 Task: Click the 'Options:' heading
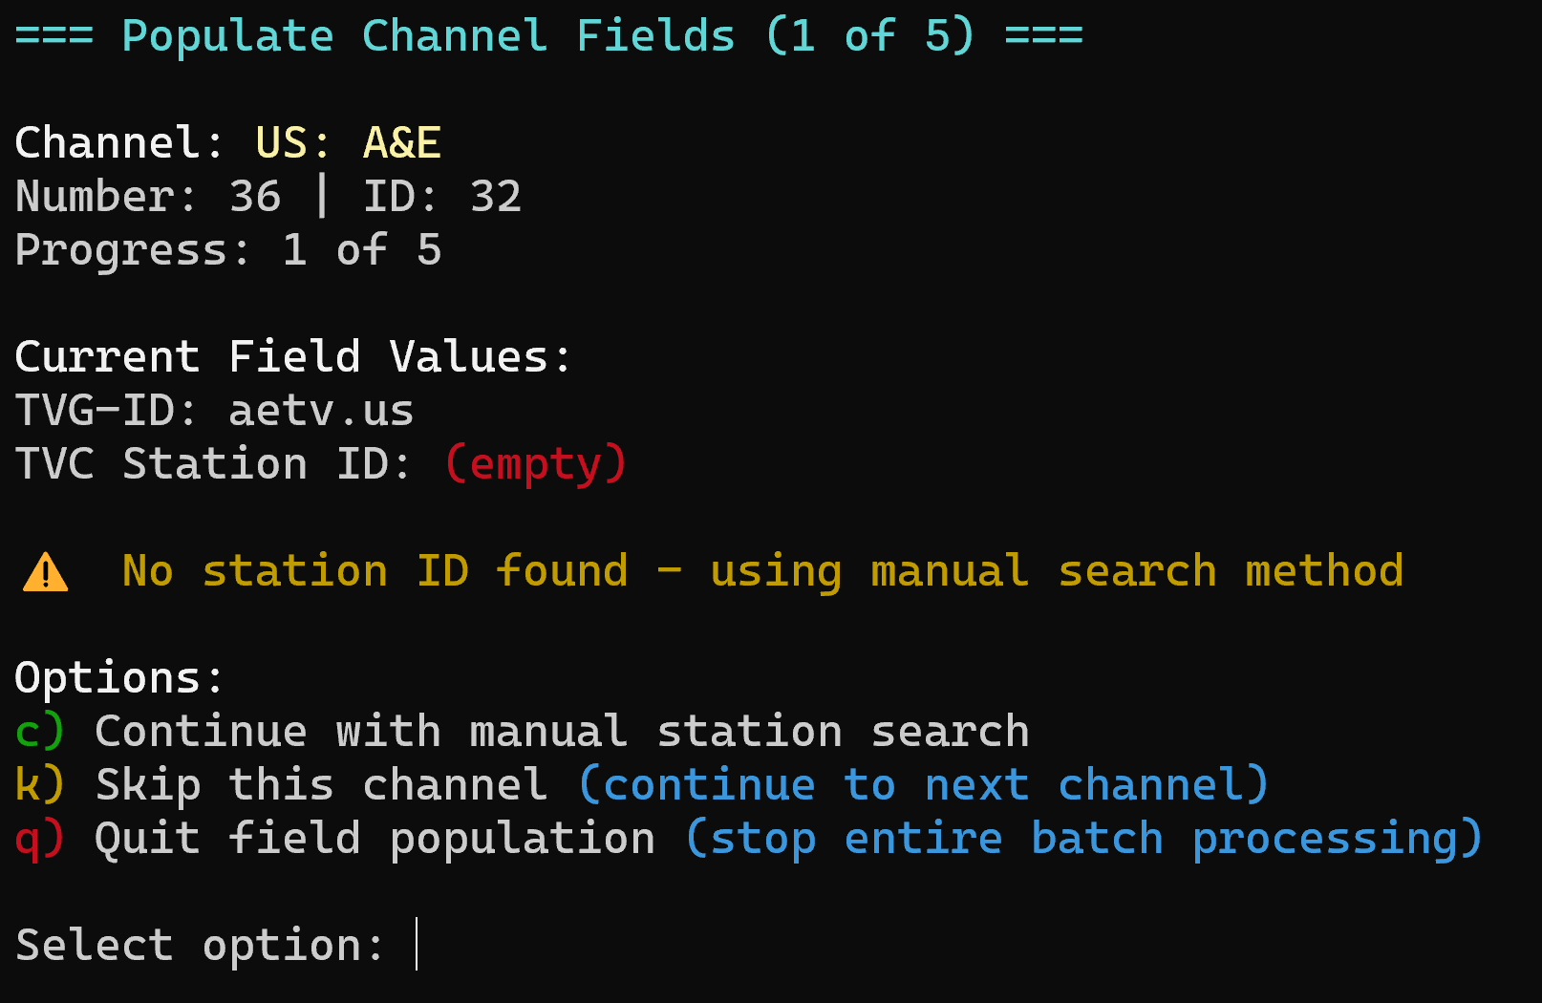click(119, 678)
